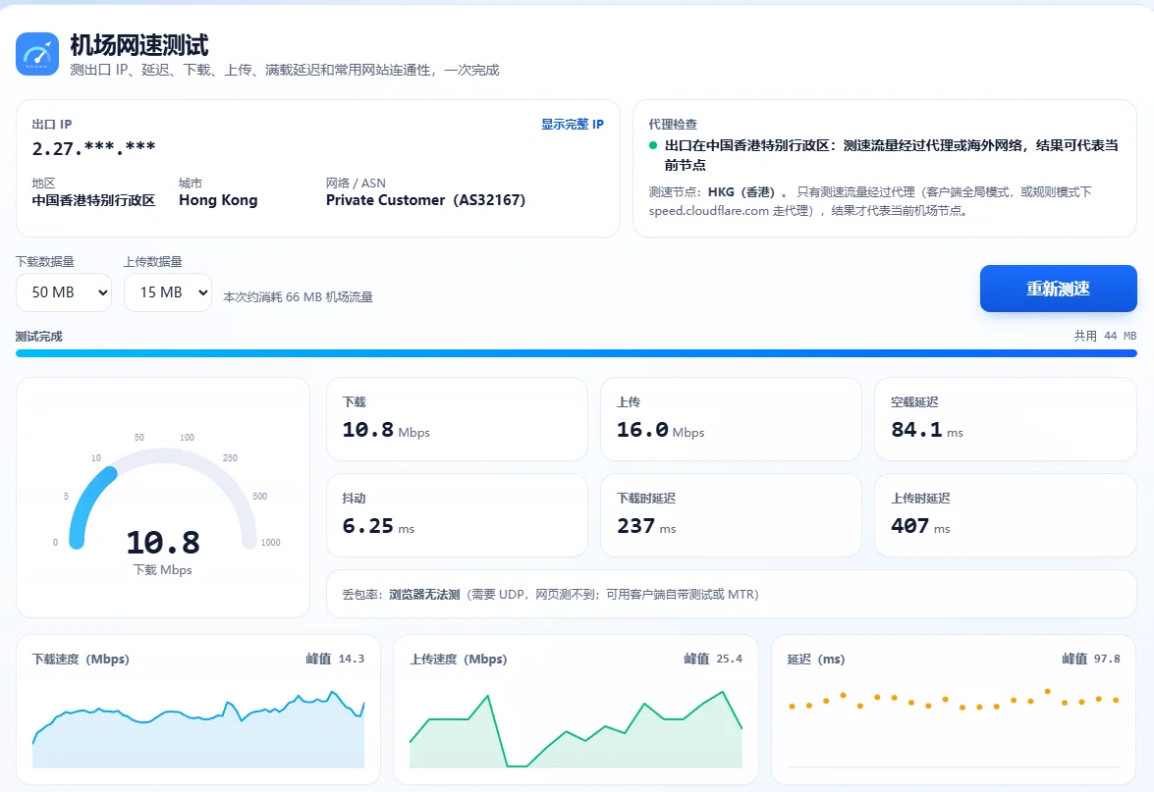Click the 重新测速 button
Viewport: 1154px width, 792px height.
1059,289
